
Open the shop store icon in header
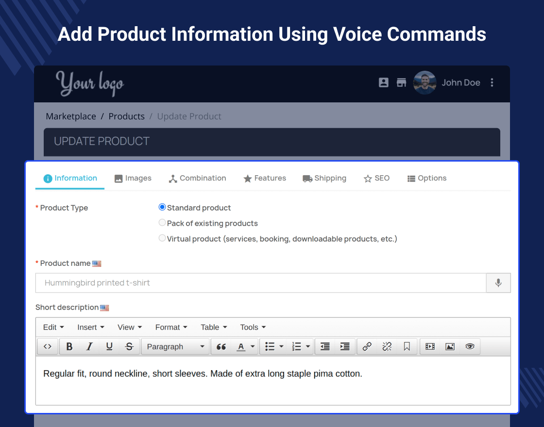click(x=401, y=82)
